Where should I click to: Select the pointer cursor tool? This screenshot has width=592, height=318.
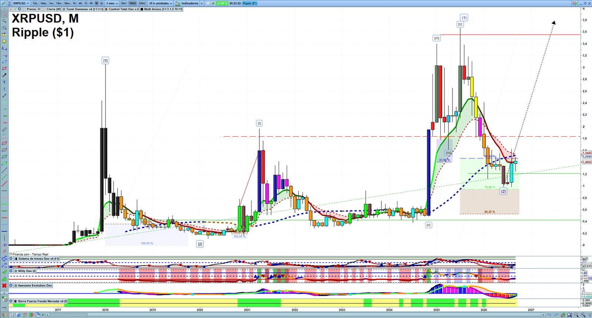[x=4, y=14]
